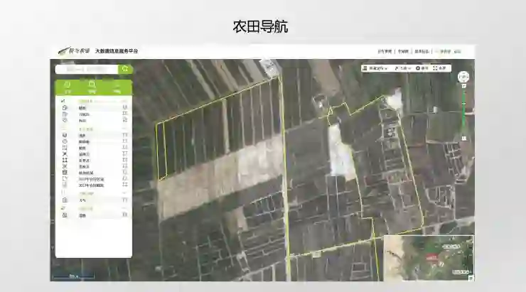Click the fullscreen icon in the map toolbar

pos(435,68)
